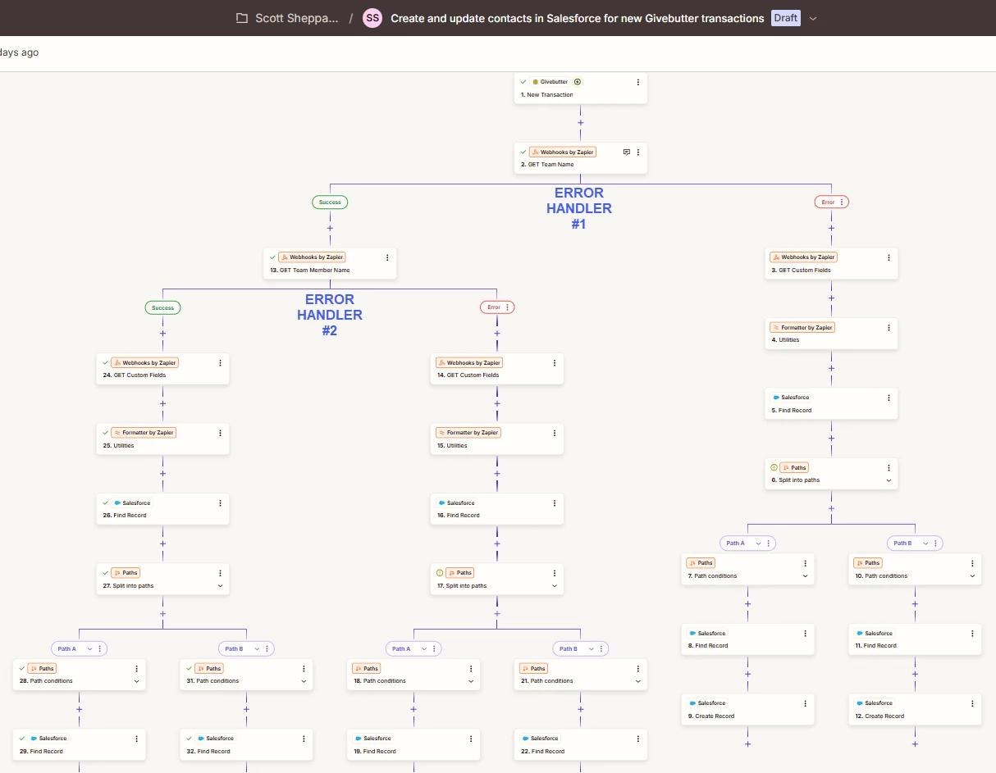The width and height of the screenshot is (996, 773).
Task: Open the three-dot menu on step 12 Create Record
Action: pos(972,703)
